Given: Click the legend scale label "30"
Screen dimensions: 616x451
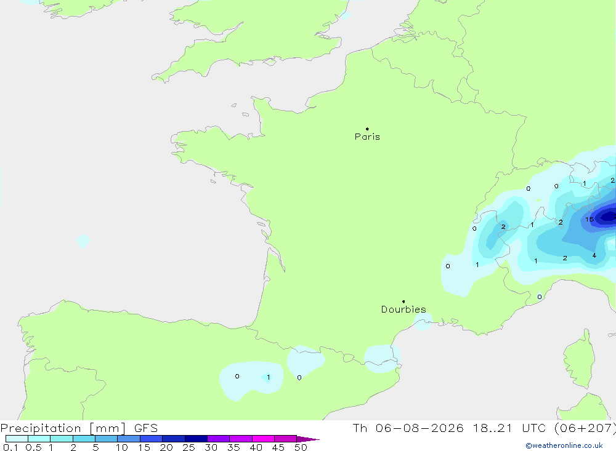Looking at the screenshot, I should coord(211,447).
